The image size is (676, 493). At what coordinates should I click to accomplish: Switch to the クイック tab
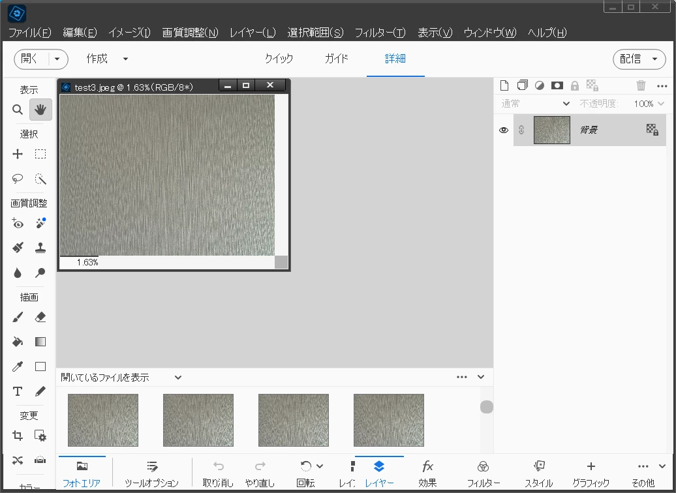(x=279, y=59)
